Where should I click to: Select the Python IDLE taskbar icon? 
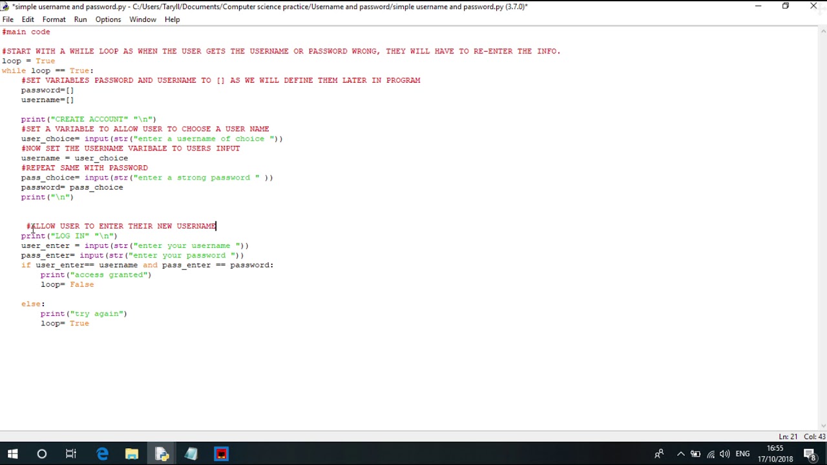[x=162, y=454]
